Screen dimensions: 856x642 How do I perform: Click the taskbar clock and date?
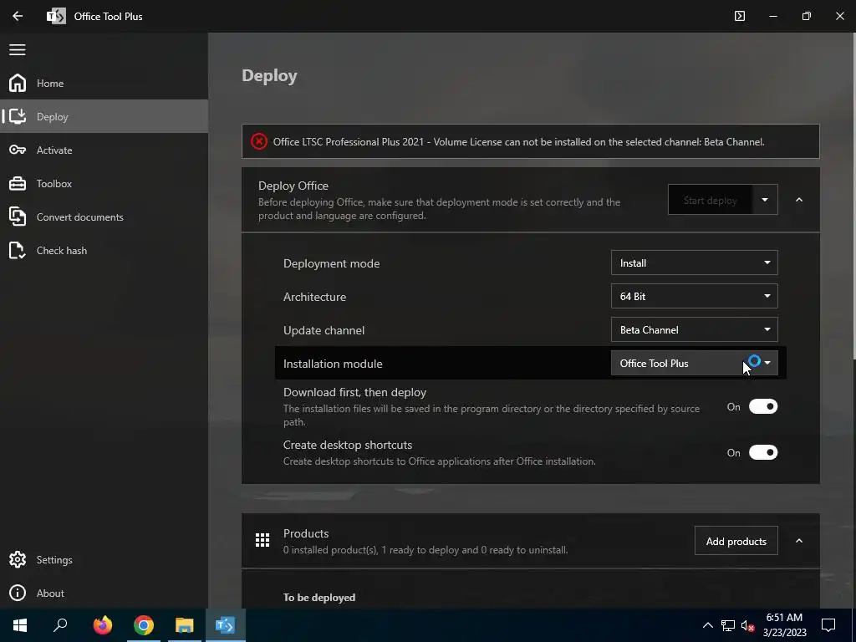(784, 625)
